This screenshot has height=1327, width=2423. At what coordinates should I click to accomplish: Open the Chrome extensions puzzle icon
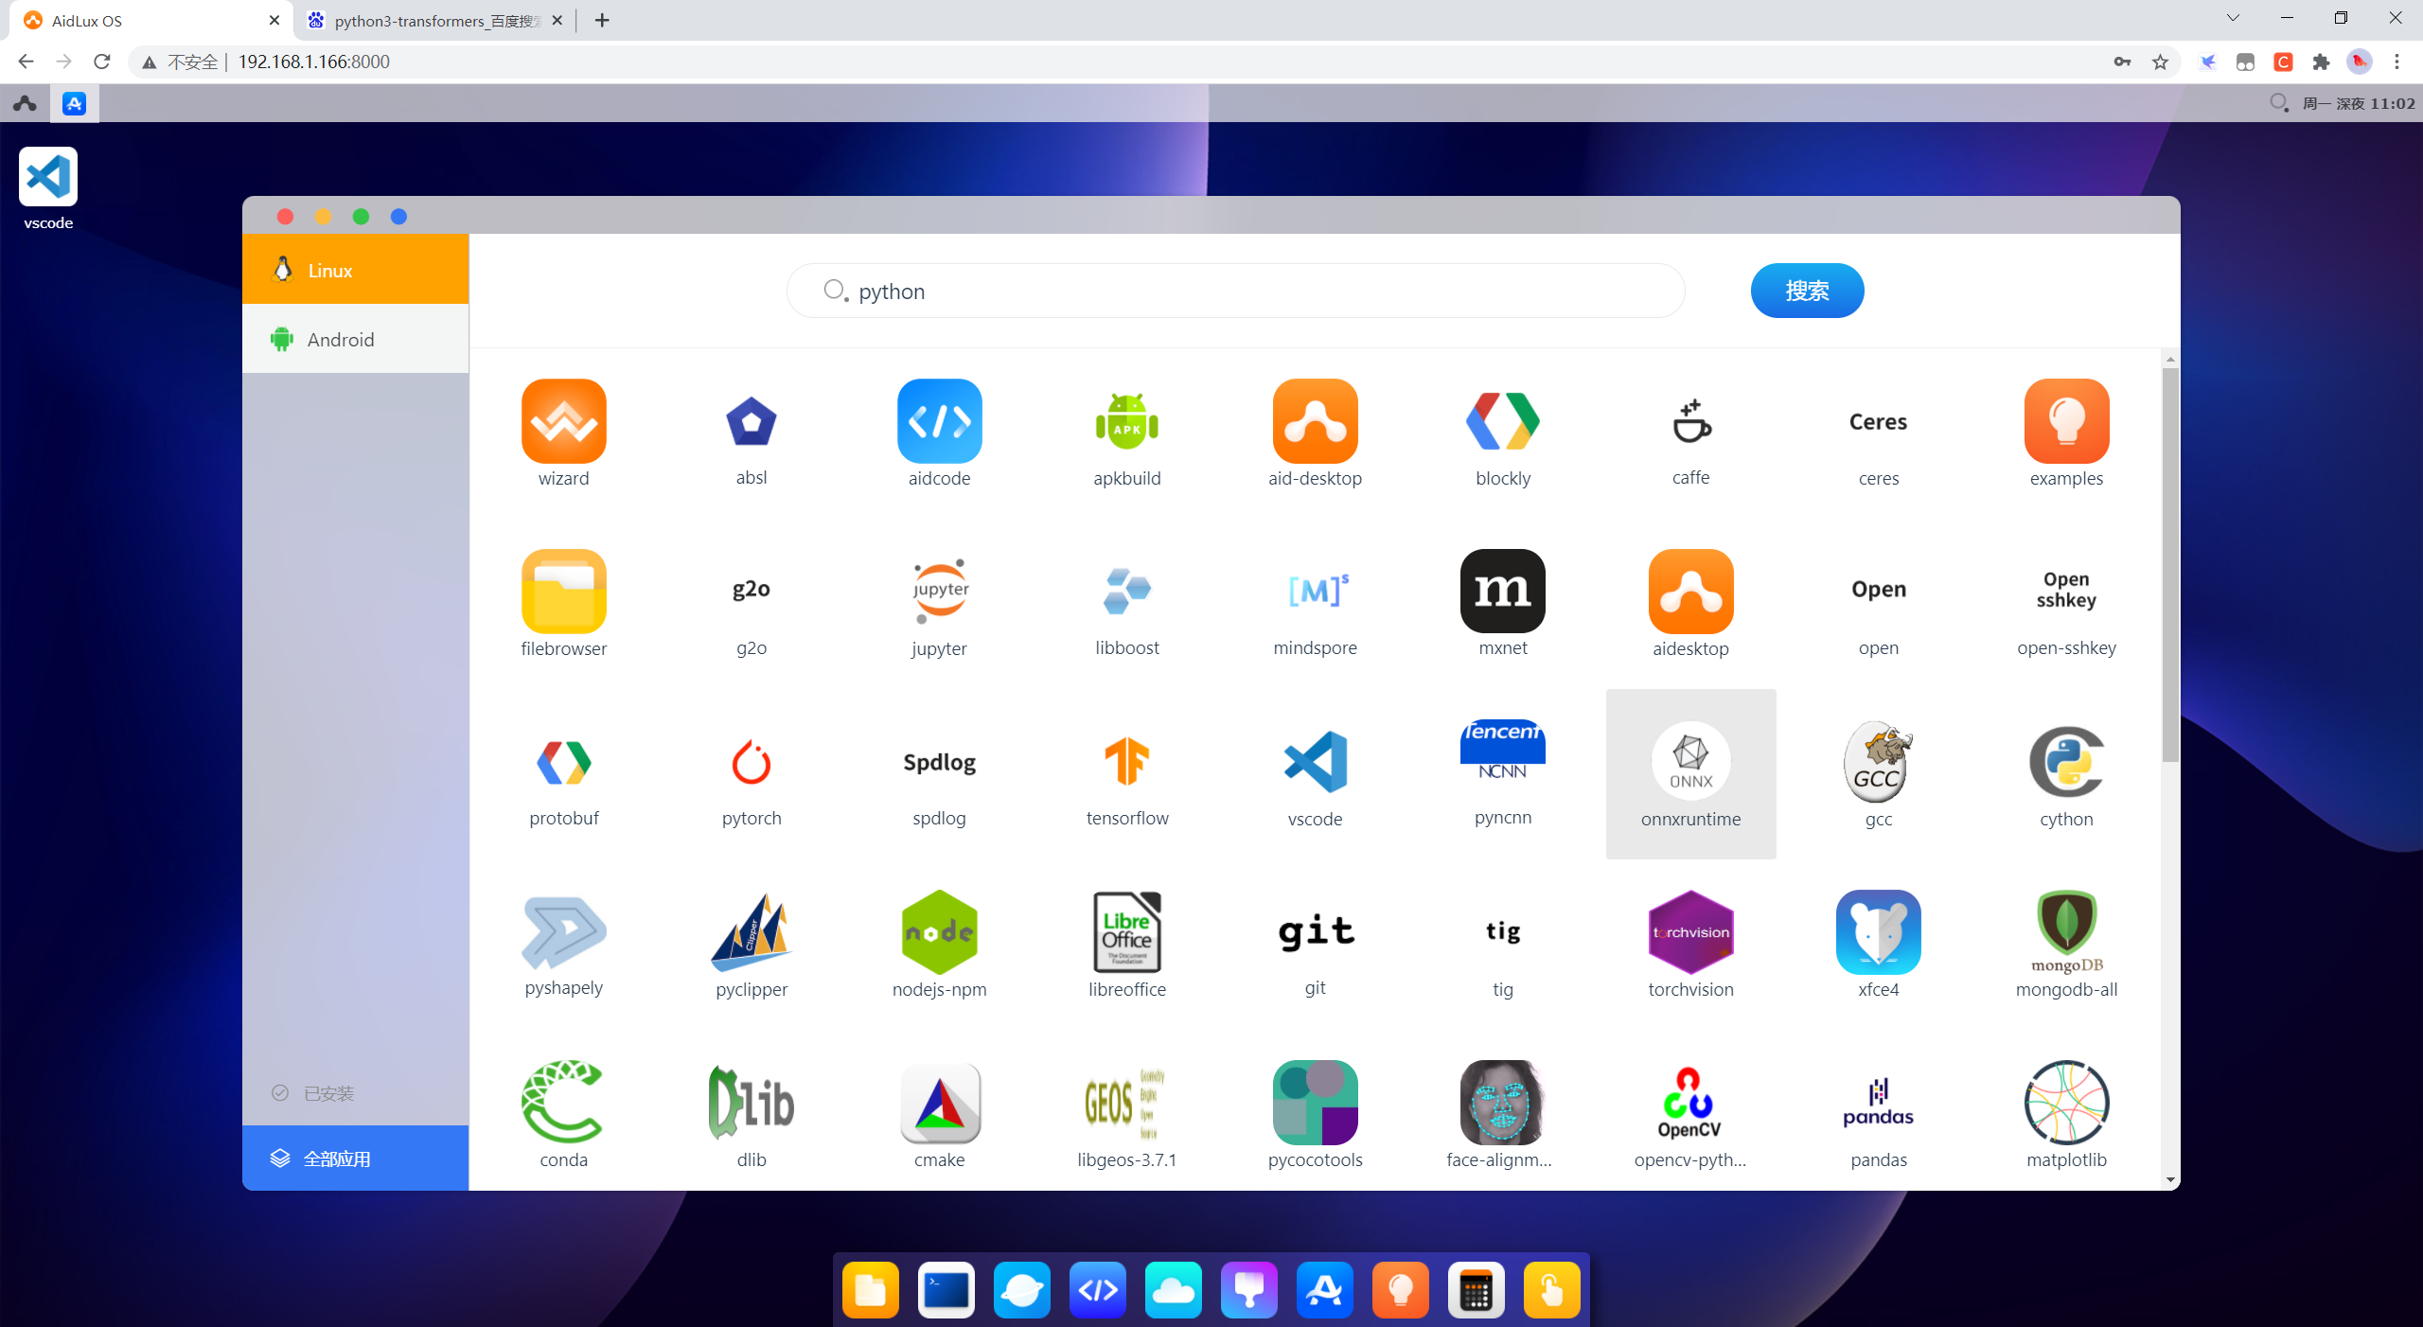(x=2321, y=62)
